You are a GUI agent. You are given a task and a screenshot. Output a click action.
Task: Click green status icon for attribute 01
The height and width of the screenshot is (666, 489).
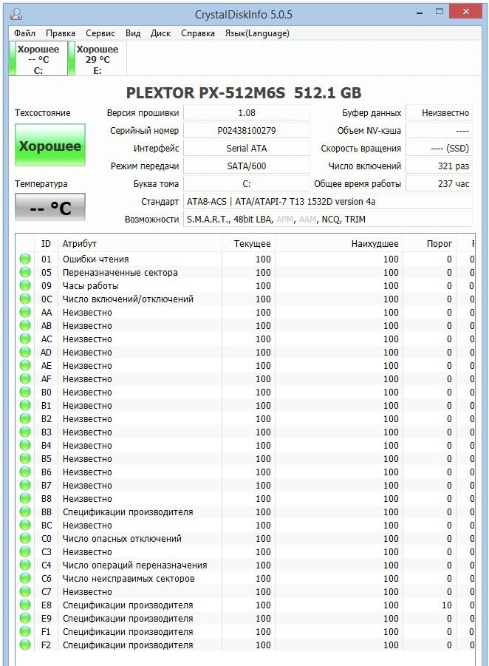(25, 259)
